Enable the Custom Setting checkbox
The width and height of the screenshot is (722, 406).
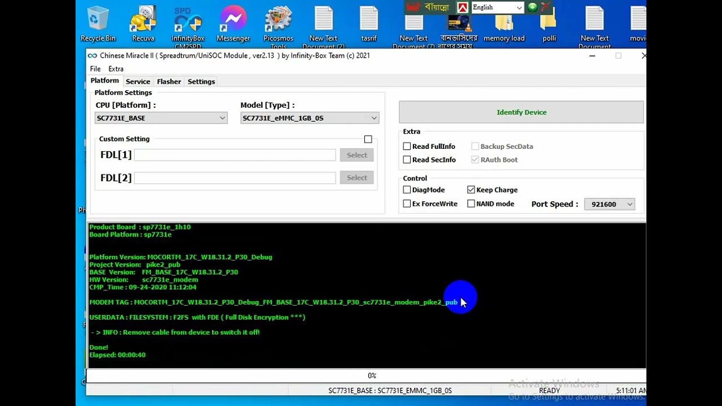pyautogui.click(x=368, y=139)
